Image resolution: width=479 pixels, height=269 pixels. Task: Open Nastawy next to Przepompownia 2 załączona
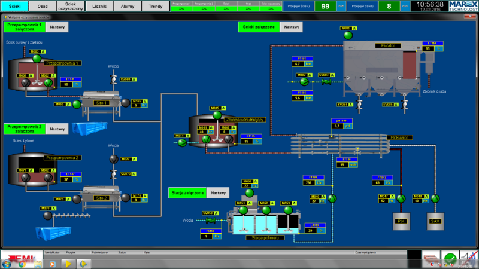[x=57, y=129]
